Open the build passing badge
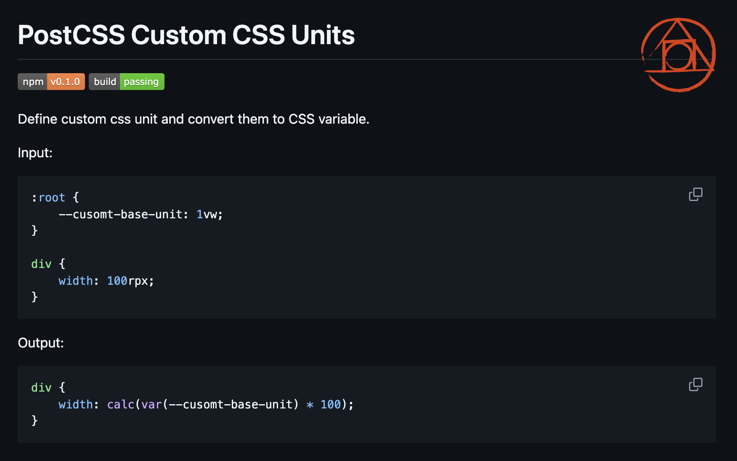The width and height of the screenshot is (737, 461). click(127, 82)
